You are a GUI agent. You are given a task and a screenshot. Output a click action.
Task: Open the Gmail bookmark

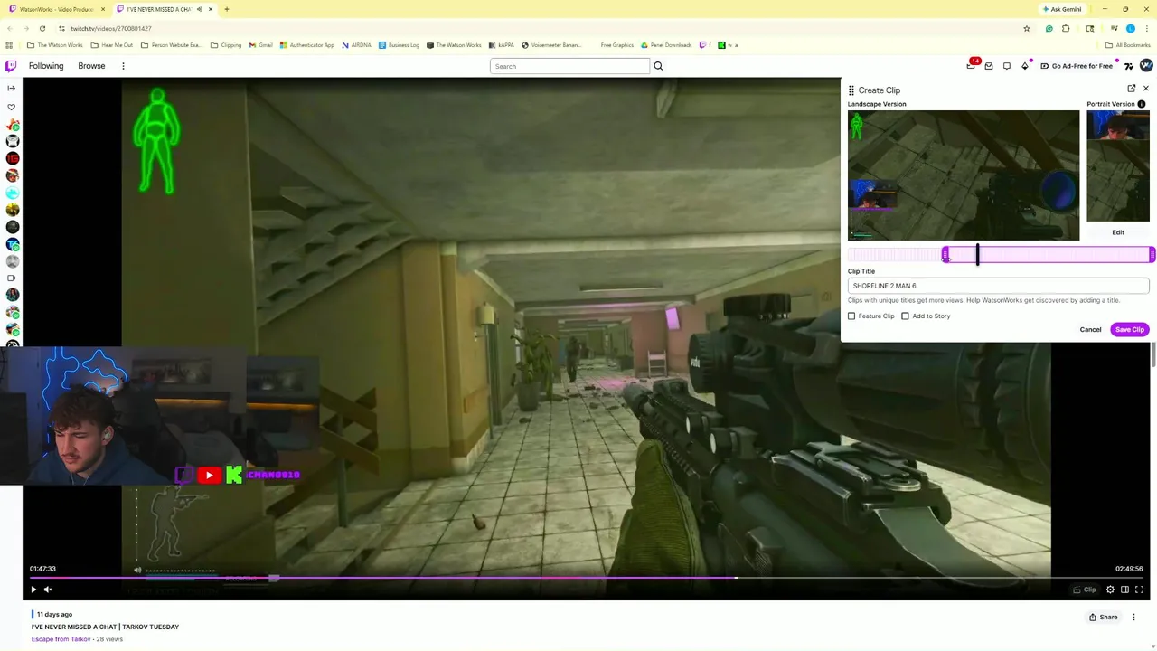(x=260, y=45)
